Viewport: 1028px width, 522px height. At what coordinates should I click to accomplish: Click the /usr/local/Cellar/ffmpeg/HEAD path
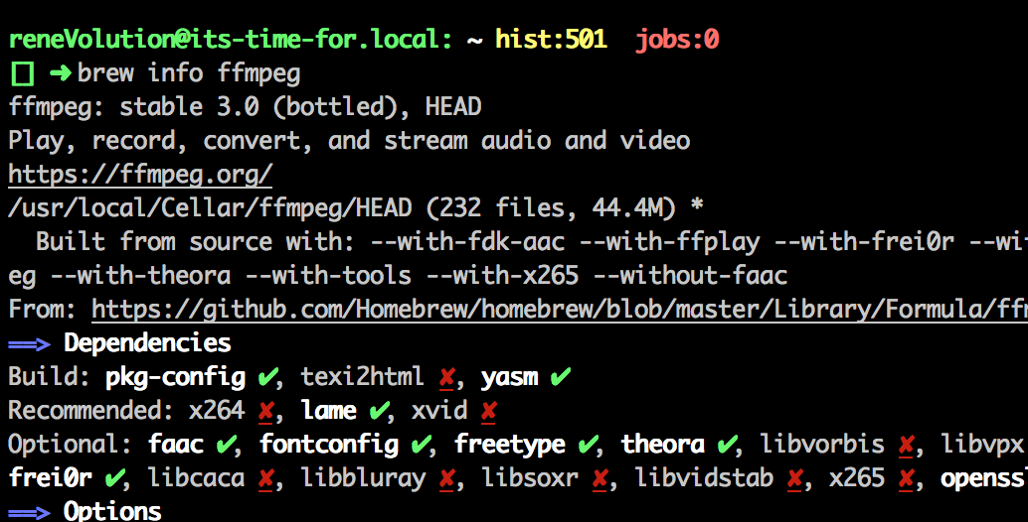pyautogui.click(x=210, y=208)
